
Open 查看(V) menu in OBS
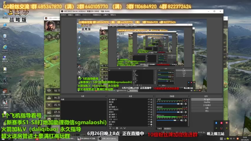click(x=78, y=15)
